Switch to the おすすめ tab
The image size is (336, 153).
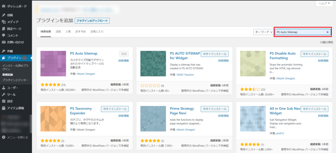pyautogui.click(x=81, y=31)
